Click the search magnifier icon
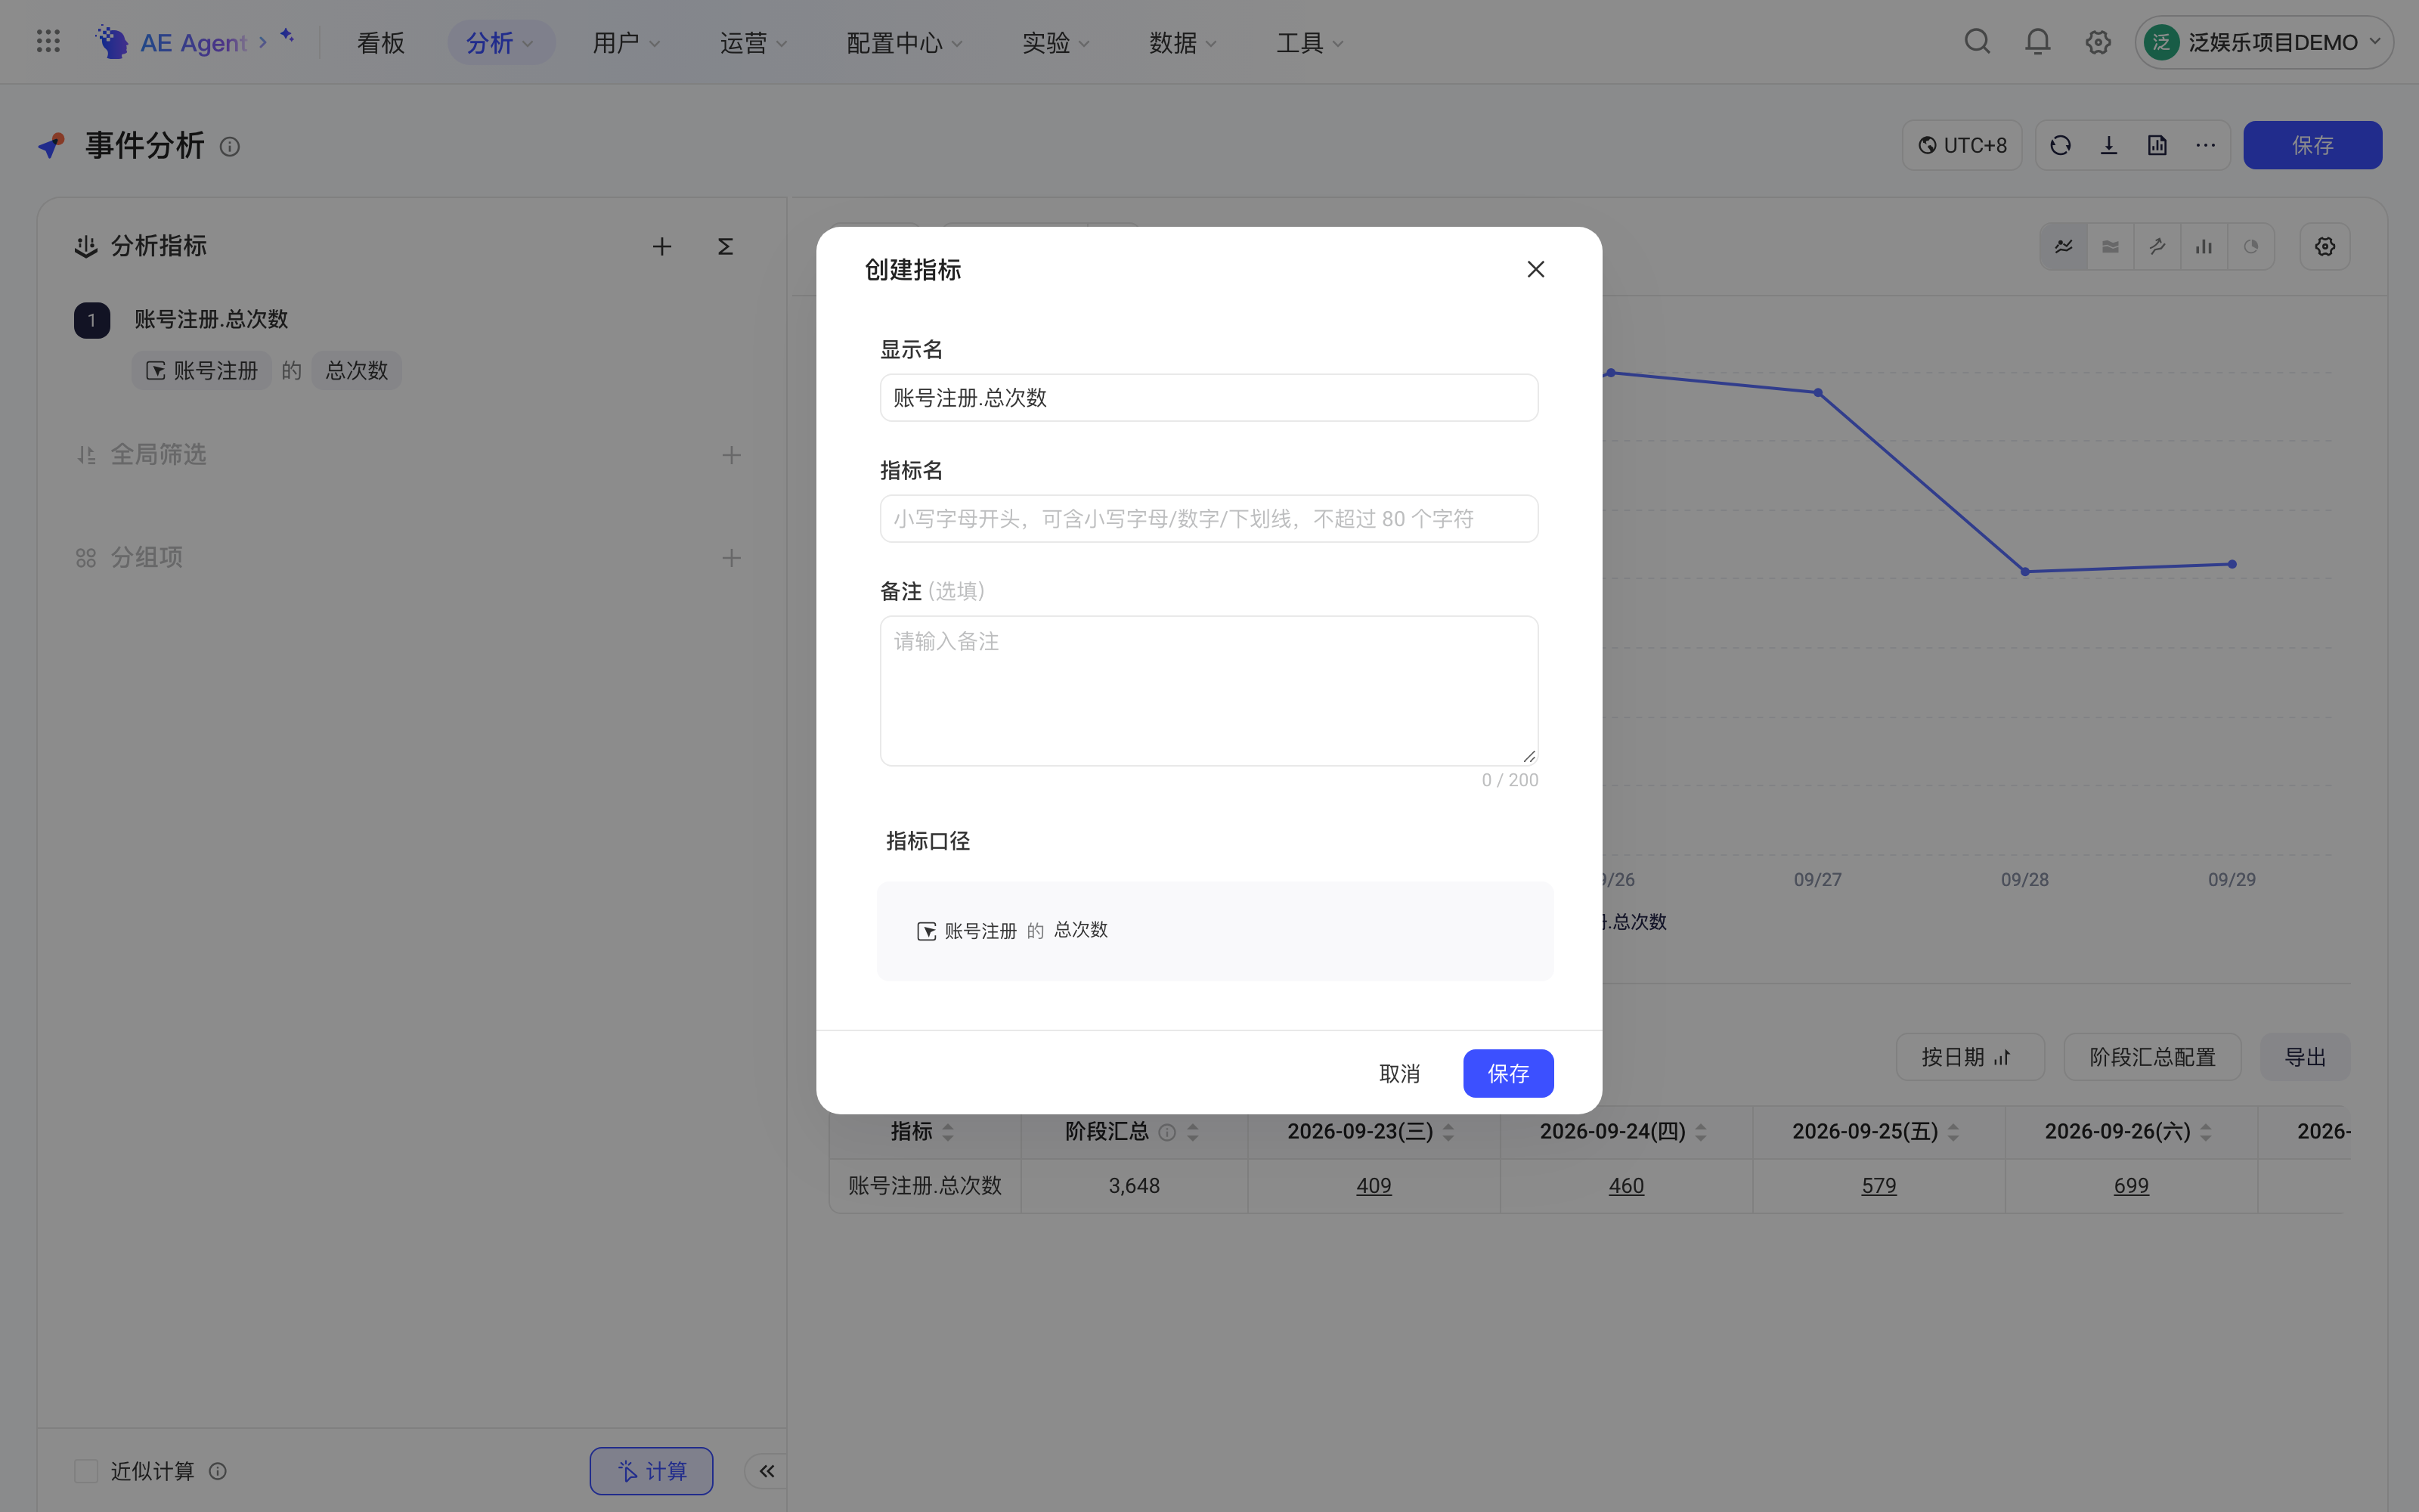This screenshot has height=1512, width=2419. (1976, 42)
